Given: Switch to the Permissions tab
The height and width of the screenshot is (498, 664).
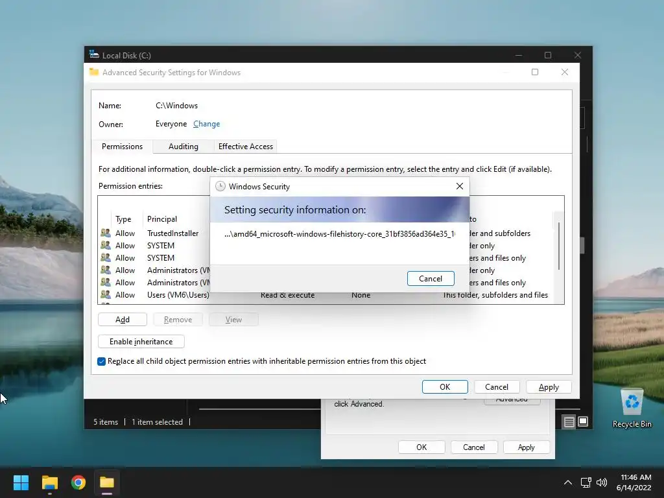Looking at the screenshot, I should pyautogui.click(x=122, y=147).
